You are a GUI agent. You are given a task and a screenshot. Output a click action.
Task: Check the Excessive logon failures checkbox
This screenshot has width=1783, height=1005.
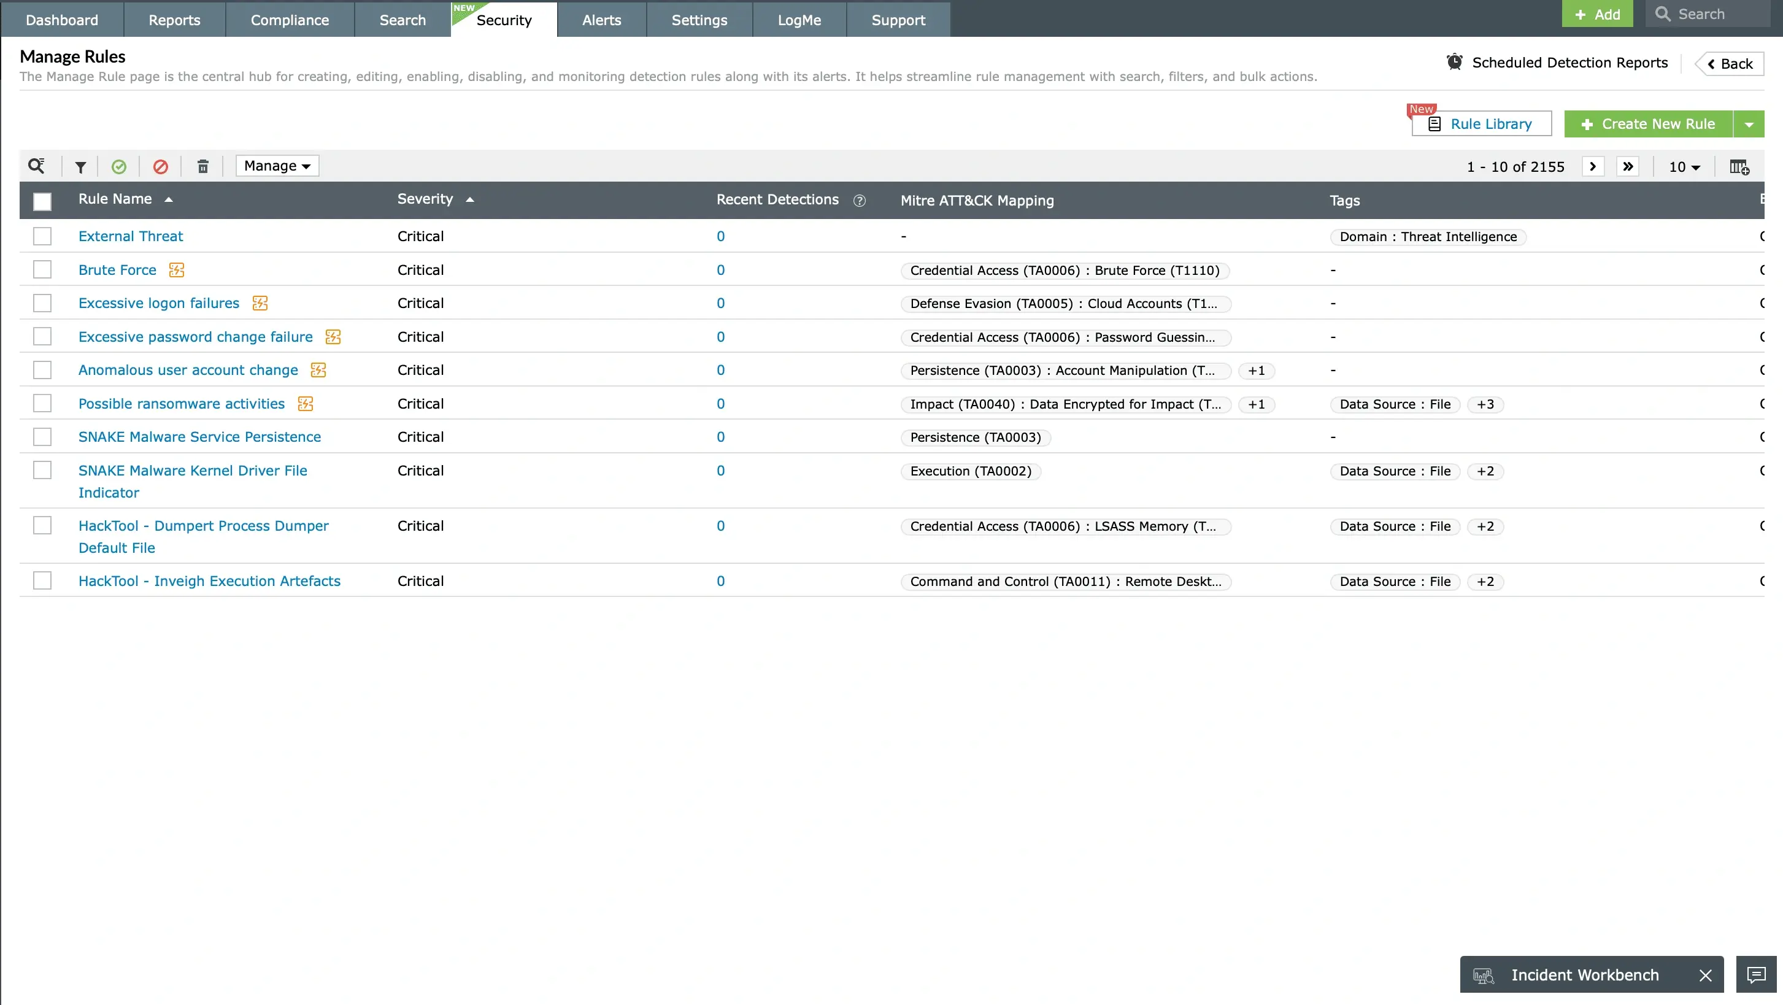pos(42,303)
